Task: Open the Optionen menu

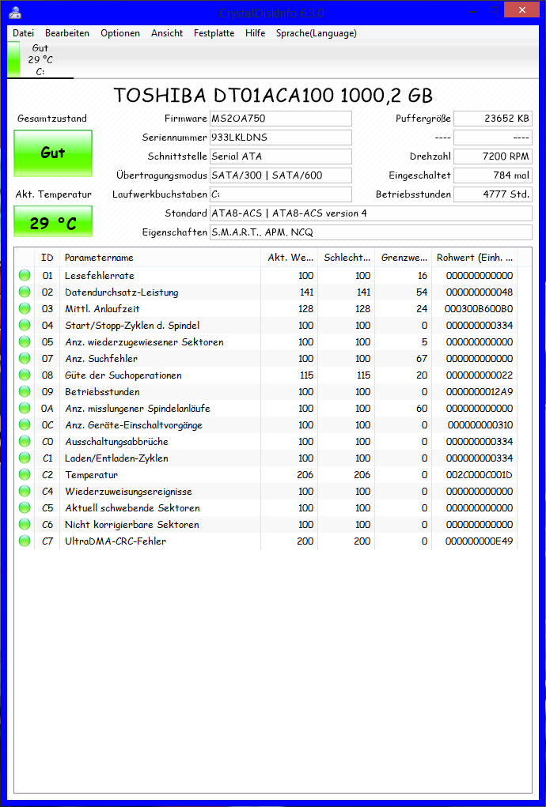Action: [120, 33]
